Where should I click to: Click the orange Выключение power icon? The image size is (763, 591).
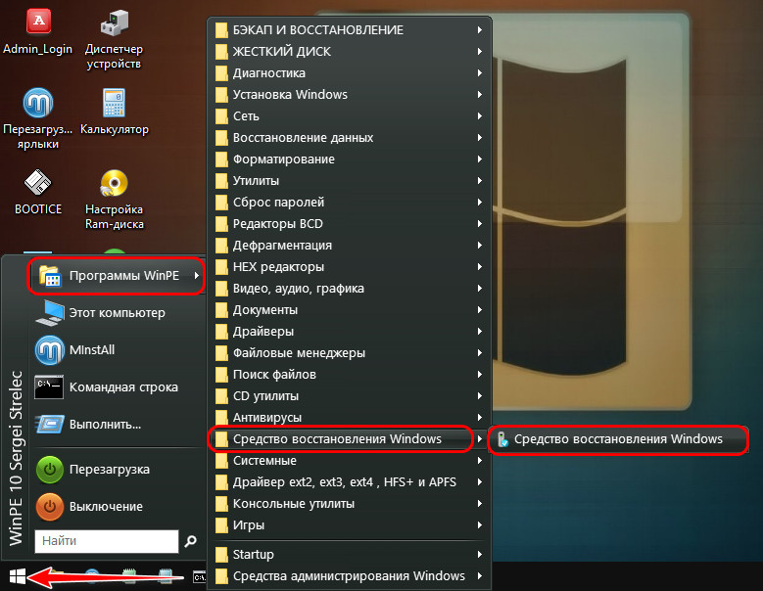50,507
